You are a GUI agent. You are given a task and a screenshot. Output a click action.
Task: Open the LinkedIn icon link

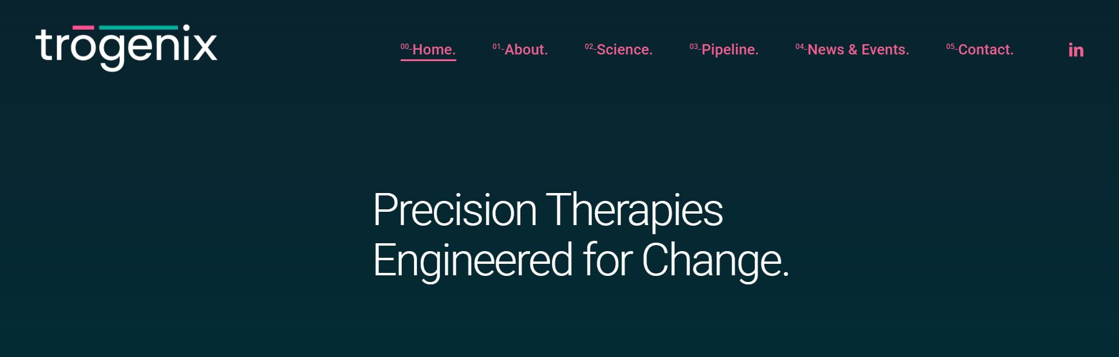point(1075,50)
